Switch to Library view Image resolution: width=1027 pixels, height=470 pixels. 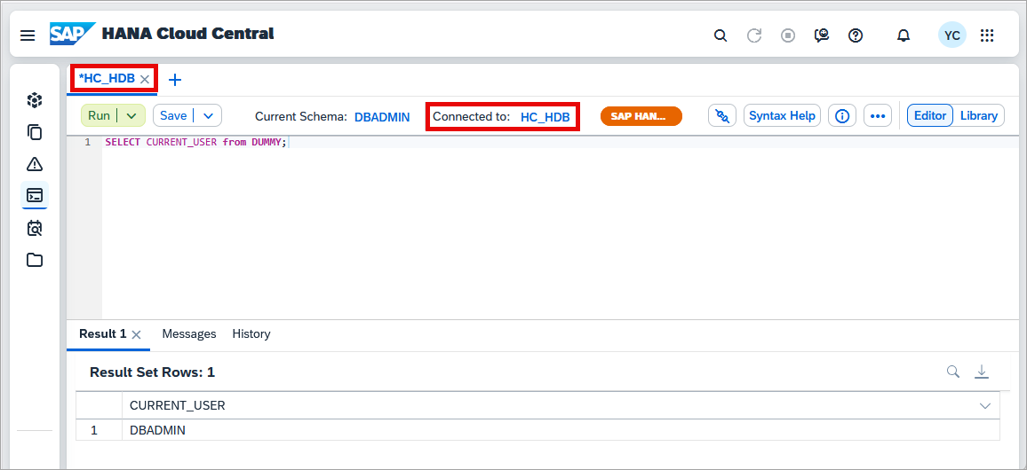click(978, 115)
